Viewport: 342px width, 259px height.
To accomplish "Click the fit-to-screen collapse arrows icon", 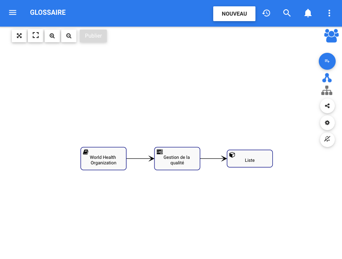I will click(19, 36).
